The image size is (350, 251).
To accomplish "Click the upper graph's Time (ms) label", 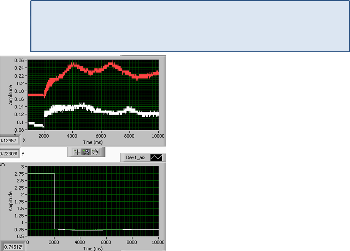I will (x=93, y=142).
